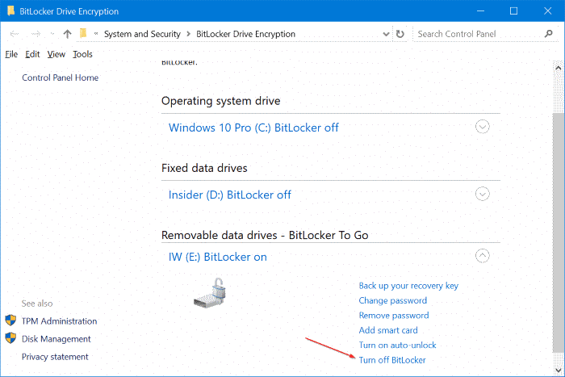Click the shield icon beside TPM Administration
This screenshot has height=377, width=565.
(x=10, y=321)
